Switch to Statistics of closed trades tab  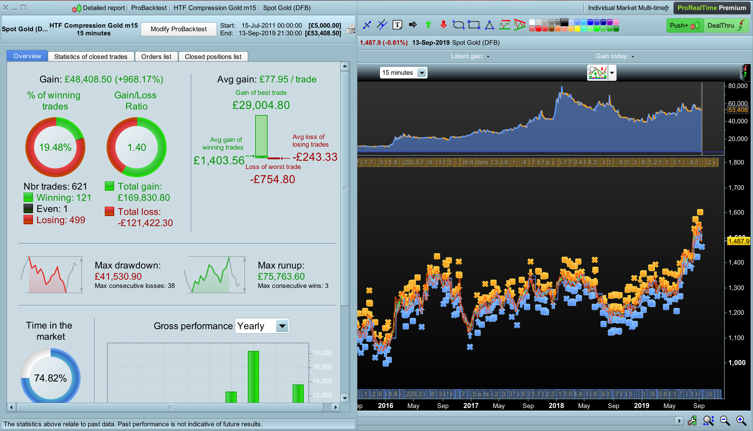(91, 57)
